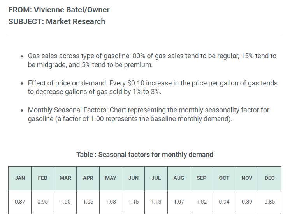The image size is (290, 223).
Task: Click the 1.15 June factor cell
Action: 134,202
